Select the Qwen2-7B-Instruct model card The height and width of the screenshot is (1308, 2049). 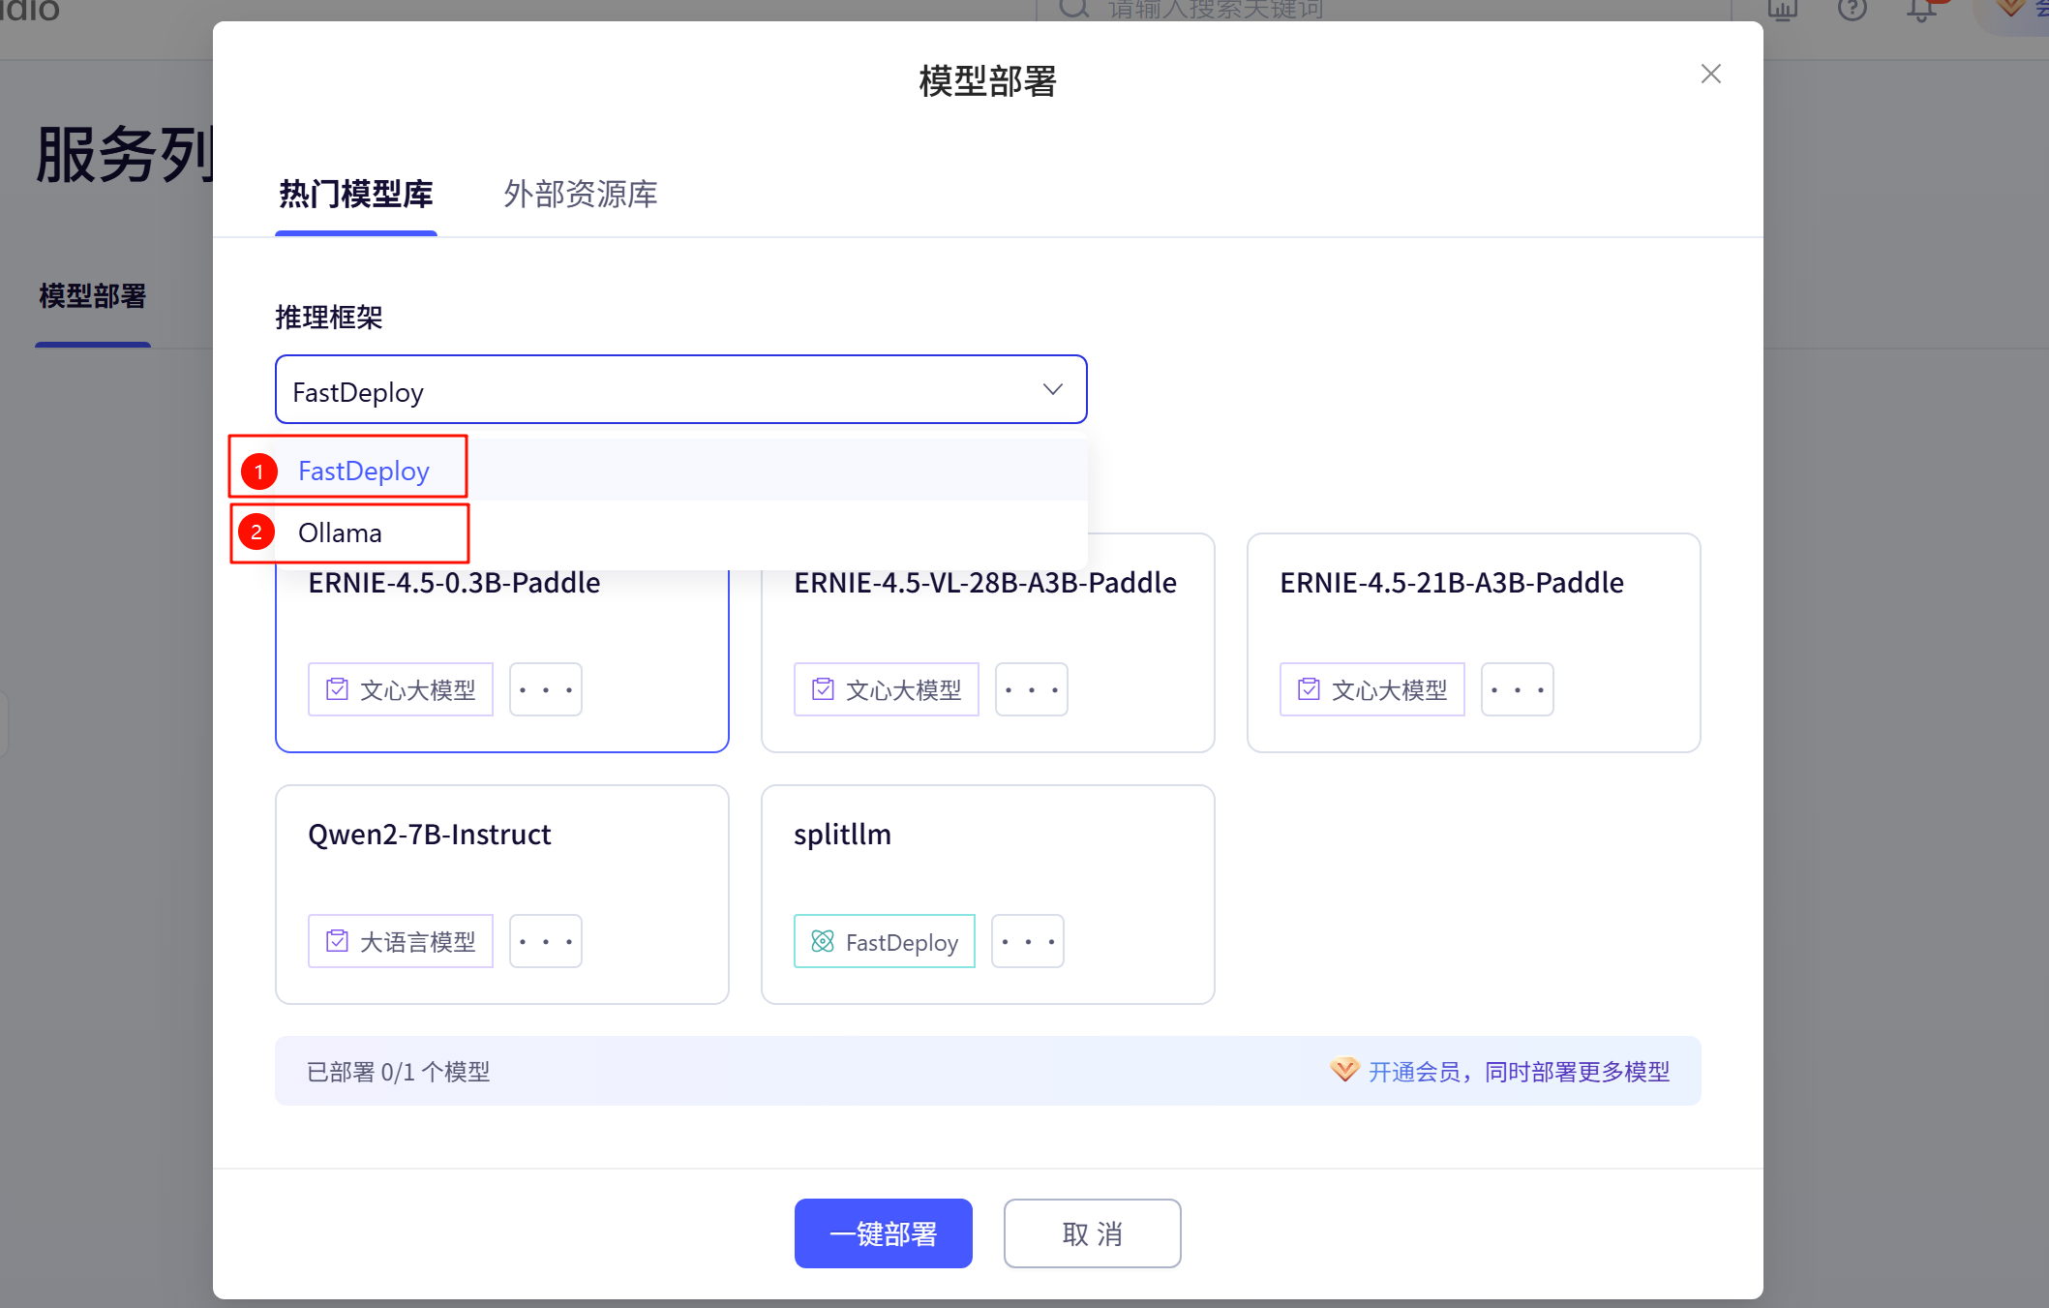pyautogui.click(x=501, y=895)
